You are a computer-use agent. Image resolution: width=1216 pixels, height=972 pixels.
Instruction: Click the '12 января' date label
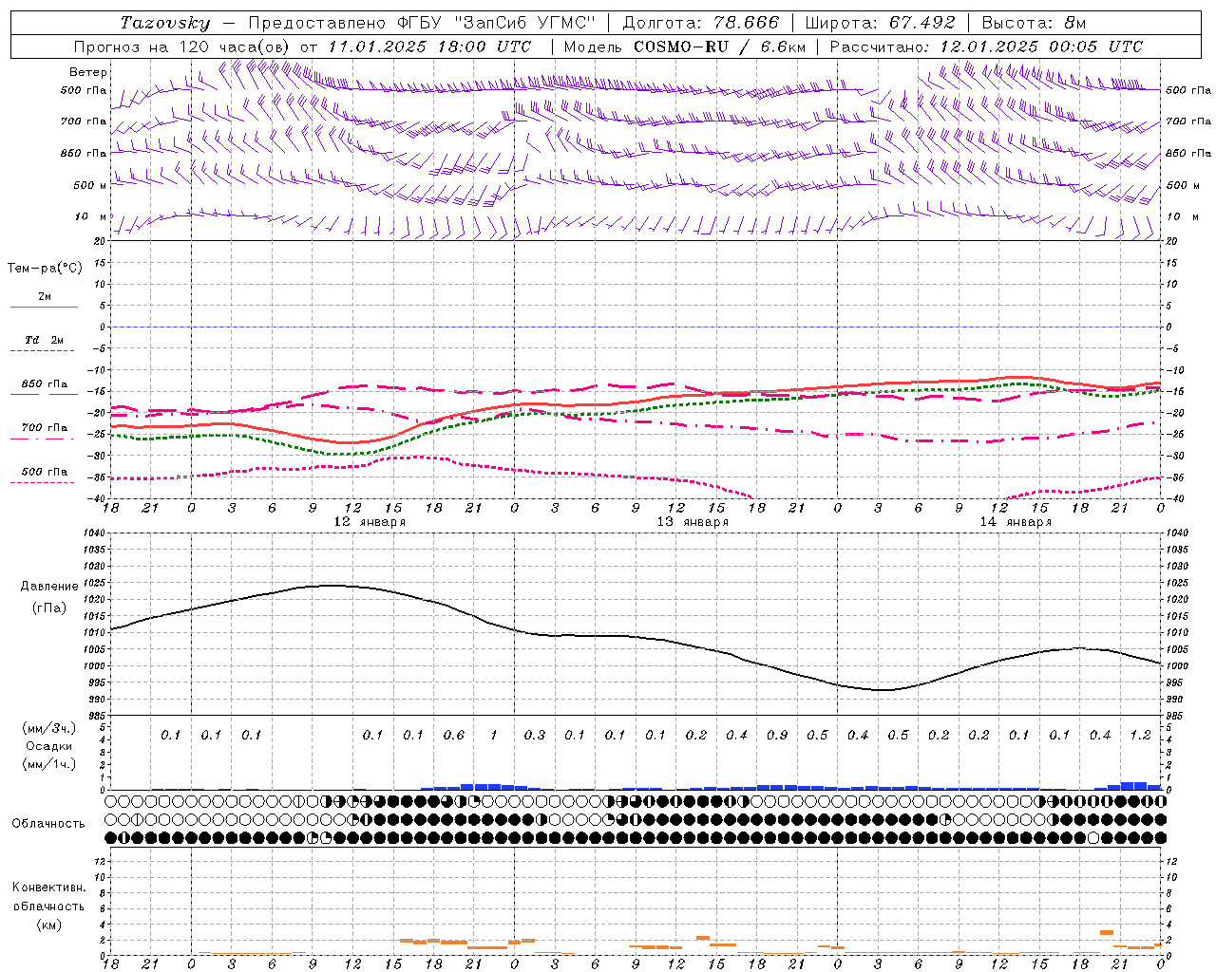click(x=370, y=522)
